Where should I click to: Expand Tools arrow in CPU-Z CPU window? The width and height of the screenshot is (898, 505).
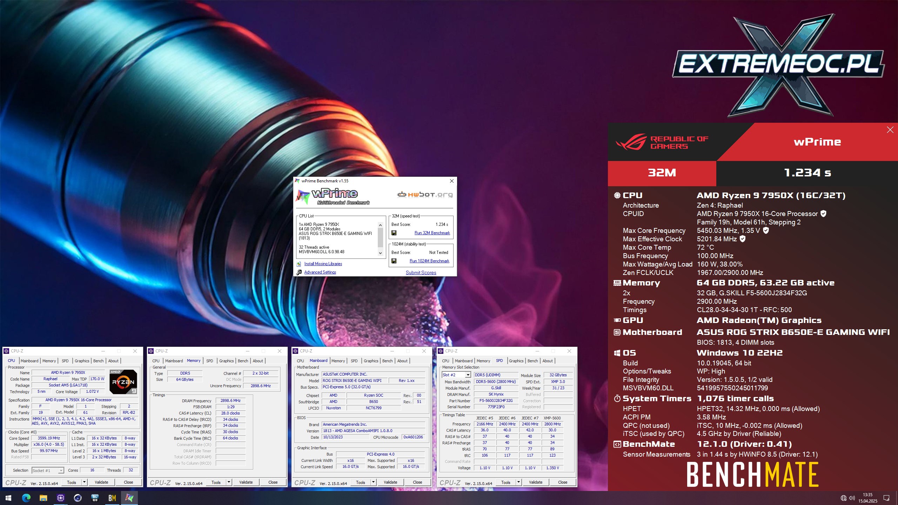click(84, 482)
